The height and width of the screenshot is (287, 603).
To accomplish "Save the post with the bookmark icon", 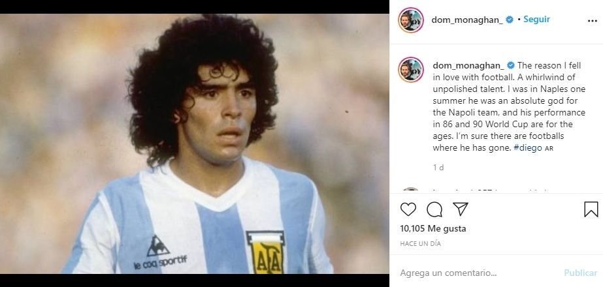I will point(591,209).
